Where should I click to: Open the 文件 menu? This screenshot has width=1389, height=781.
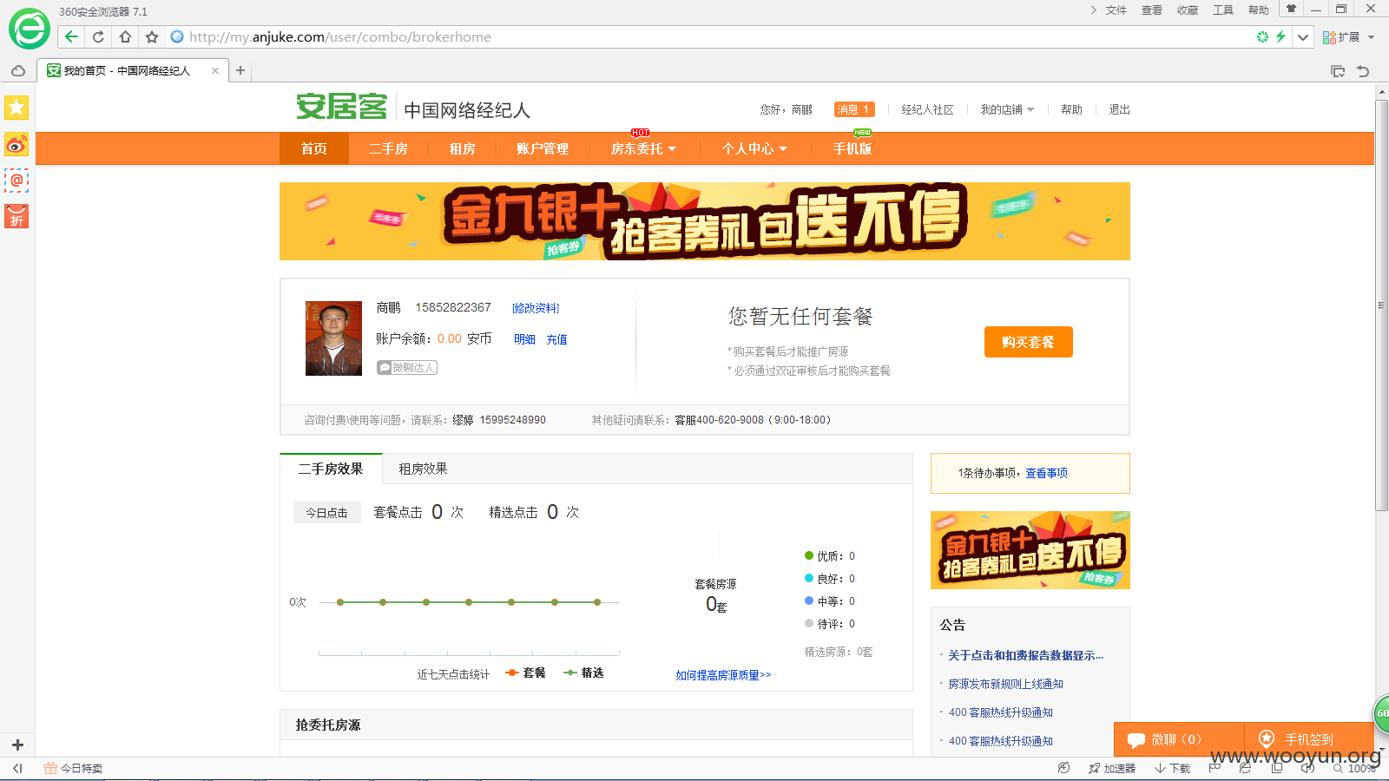[x=1116, y=10]
